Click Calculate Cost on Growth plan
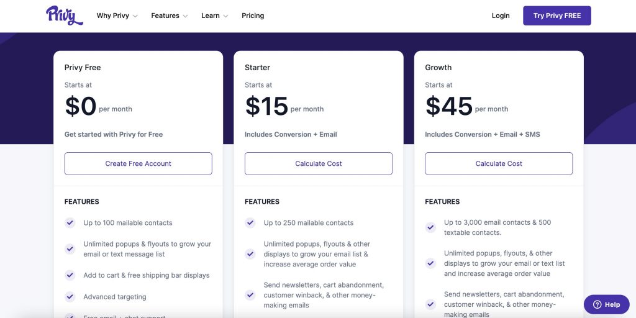The width and height of the screenshot is (636, 318). click(x=499, y=163)
